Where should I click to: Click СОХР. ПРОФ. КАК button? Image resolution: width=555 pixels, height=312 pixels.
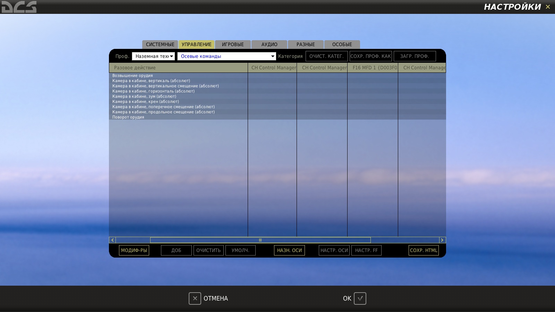point(370,56)
